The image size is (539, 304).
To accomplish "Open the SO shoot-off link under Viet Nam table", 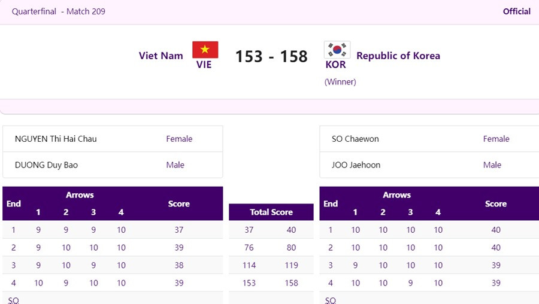I will (x=13, y=300).
